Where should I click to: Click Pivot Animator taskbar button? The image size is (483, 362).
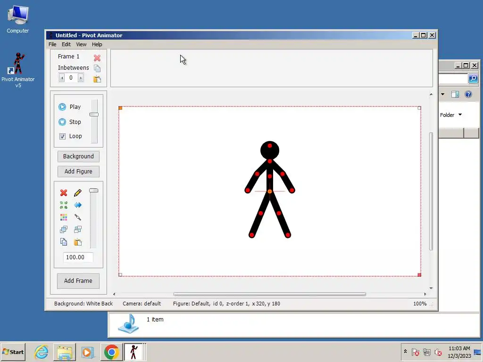click(x=133, y=352)
